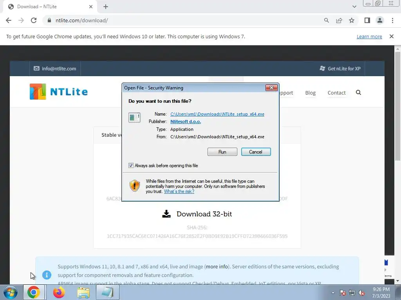The height and width of the screenshot is (300, 401).
Task: Open the Nlitesoft d.o.o. publisher link
Action: [186, 121]
